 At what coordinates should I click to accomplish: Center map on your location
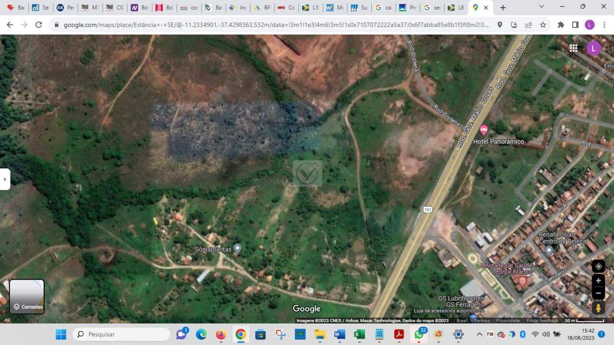pyautogui.click(x=598, y=266)
